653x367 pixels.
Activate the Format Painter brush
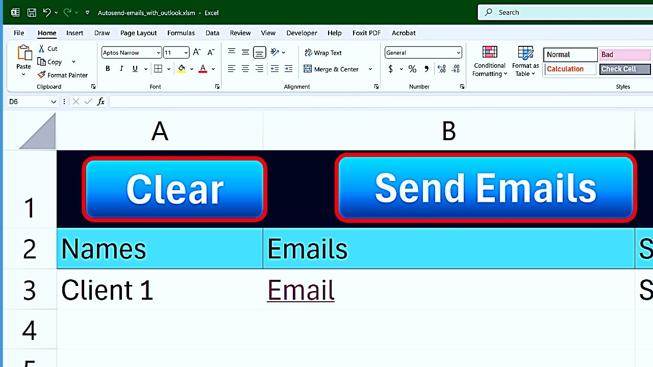pyautogui.click(x=42, y=75)
